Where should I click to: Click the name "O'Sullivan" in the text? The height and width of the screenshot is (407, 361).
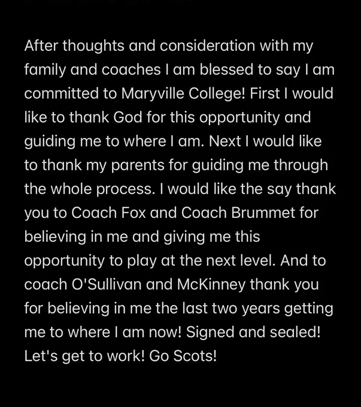pos(106,284)
